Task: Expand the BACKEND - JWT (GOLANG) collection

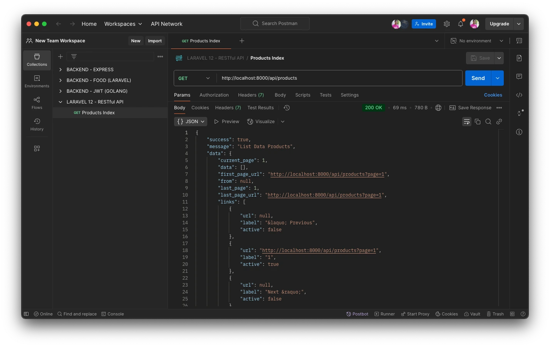Action: (x=60, y=91)
